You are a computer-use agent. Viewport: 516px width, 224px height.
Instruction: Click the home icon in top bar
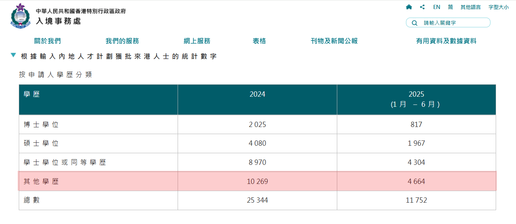(x=409, y=7)
